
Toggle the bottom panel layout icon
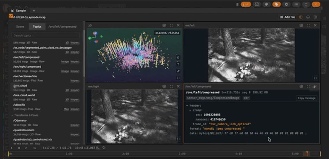click(x=308, y=17)
